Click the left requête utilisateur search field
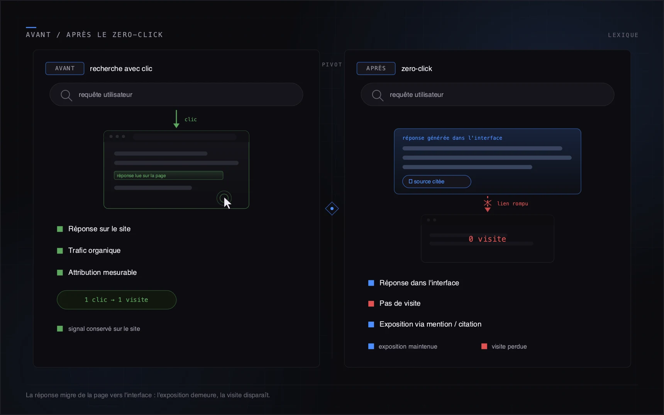This screenshot has height=415, width=664. [x=176, y=95]
